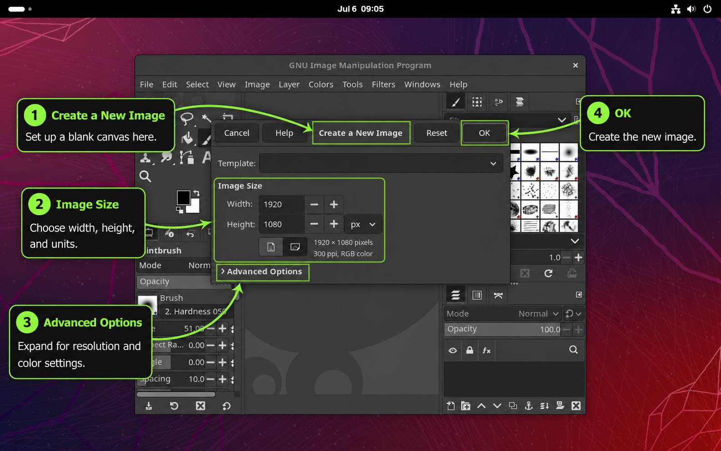Merge down layer icon
721x451 pixels.
coord(545,406)
